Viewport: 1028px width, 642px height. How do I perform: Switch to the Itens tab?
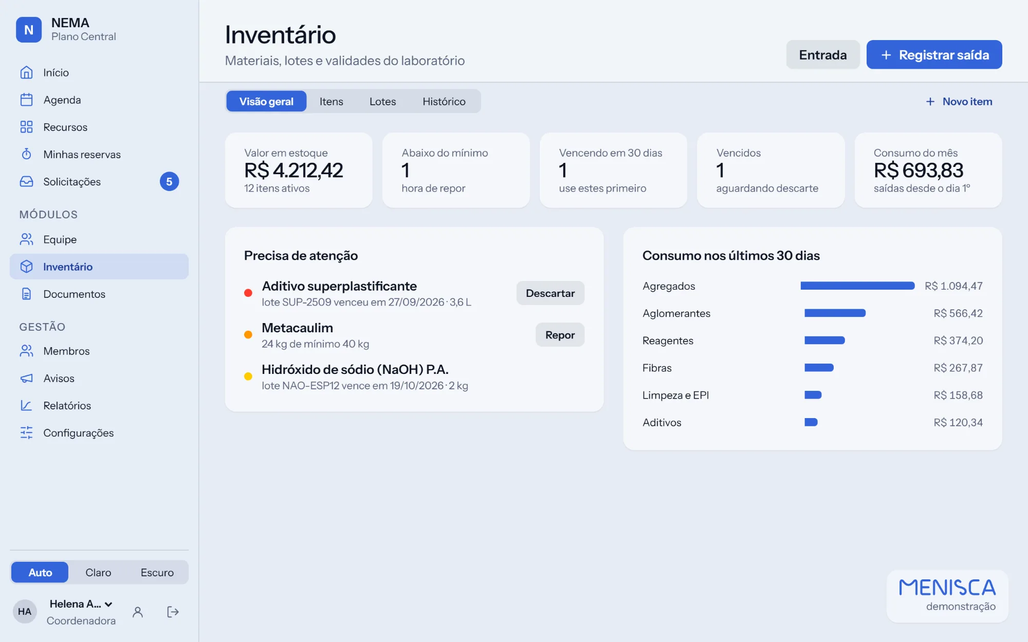click(332, 101)
